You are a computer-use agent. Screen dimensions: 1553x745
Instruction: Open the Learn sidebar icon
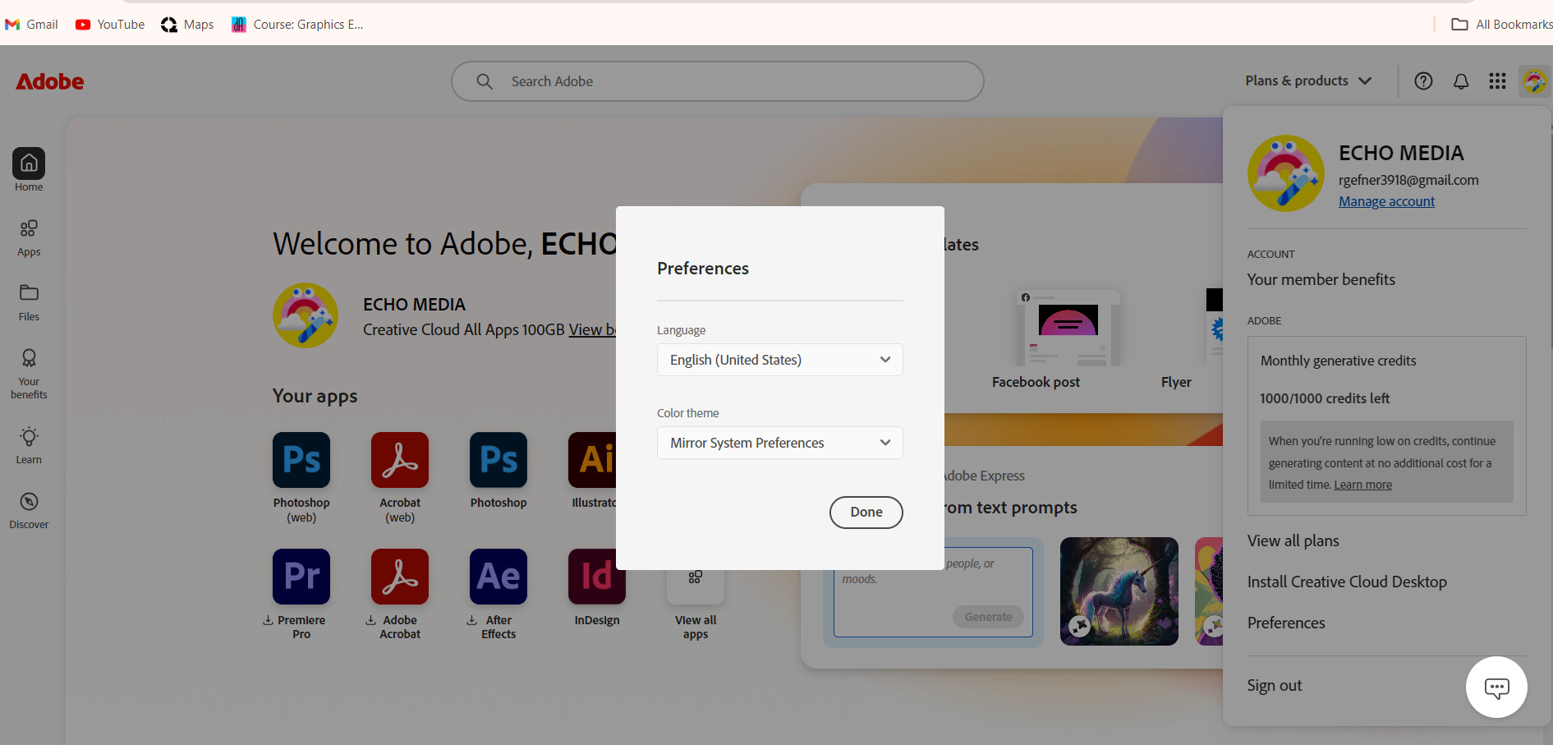click(x=29, y=437)
